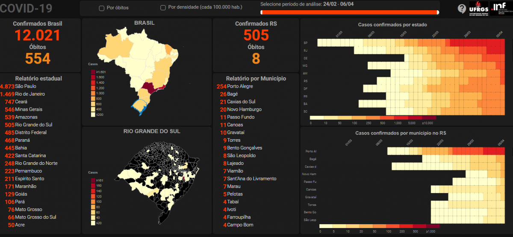Click the ≥161 swatch in RS map legend
This screenshot has height=237, width=513.
coord(93,180)
